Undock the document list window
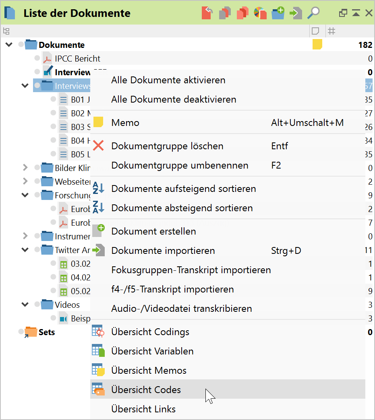 (x=343, y=13)
